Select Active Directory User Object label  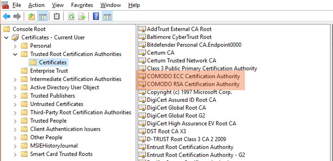(x=65, y=87)
